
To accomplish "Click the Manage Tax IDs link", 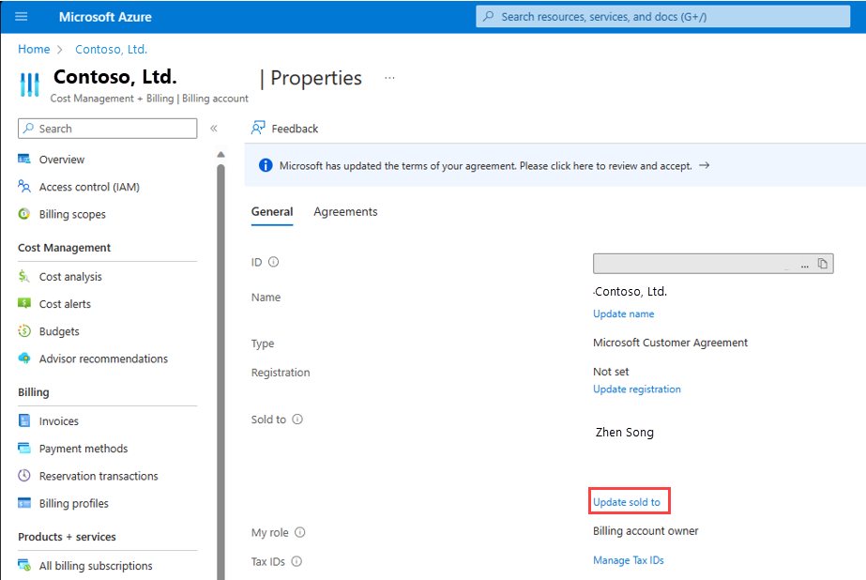I will tap(629, 560).
